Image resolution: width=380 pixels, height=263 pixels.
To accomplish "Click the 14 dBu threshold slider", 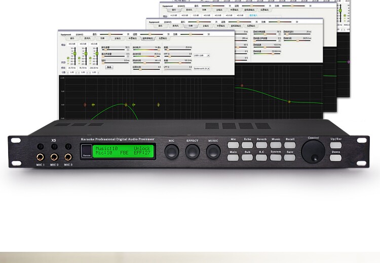I will pos(146,50).
